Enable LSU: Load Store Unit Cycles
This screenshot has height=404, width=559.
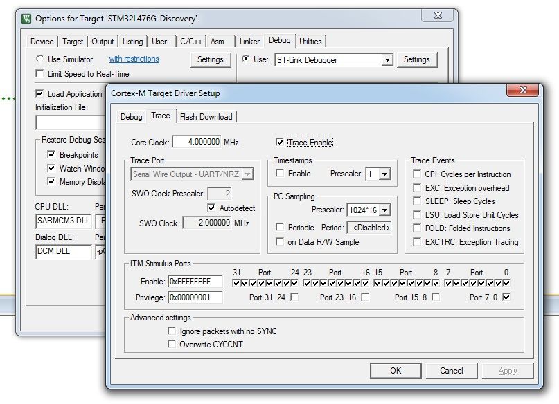[x=417, y=214]
